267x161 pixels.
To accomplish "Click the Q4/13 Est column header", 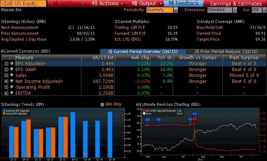I will (x=98, y=58).
